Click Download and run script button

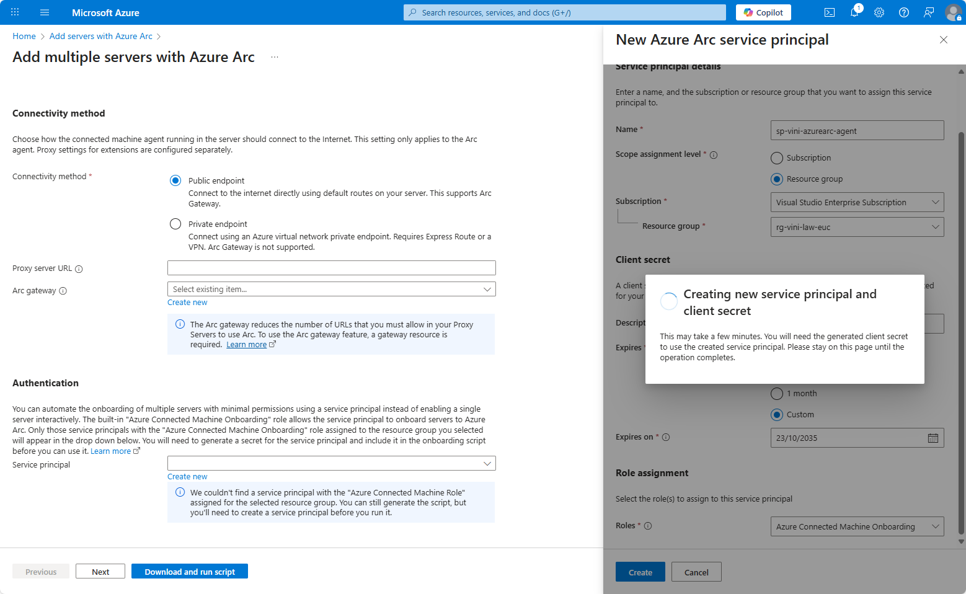point(189,572)
